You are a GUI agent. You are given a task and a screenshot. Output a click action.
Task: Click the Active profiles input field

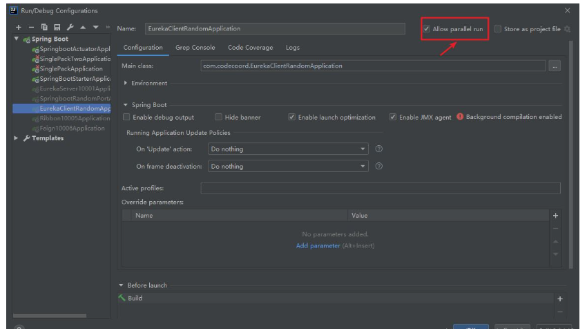380,188
